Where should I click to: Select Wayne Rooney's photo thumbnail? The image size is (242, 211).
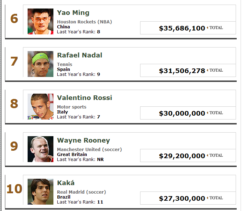40,149
